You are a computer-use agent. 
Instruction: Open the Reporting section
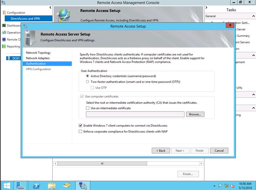[x=14, y=47]
